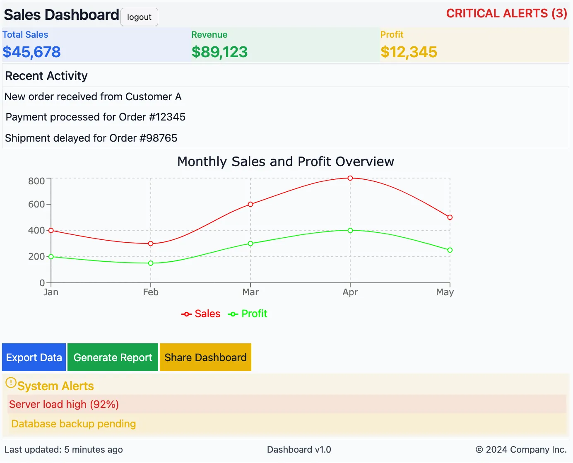
Task: Click the Dashboard v1.0 footer text
Action: (x=299, y=449)
